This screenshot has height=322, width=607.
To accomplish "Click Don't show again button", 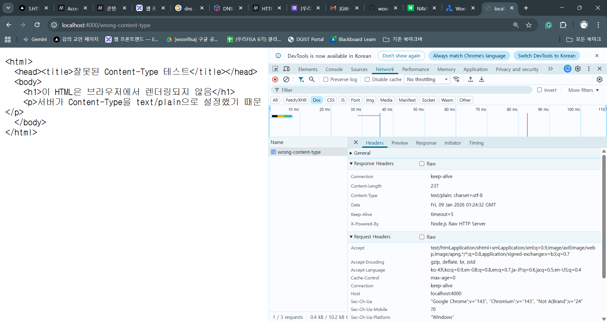I will tap(401, 56).
